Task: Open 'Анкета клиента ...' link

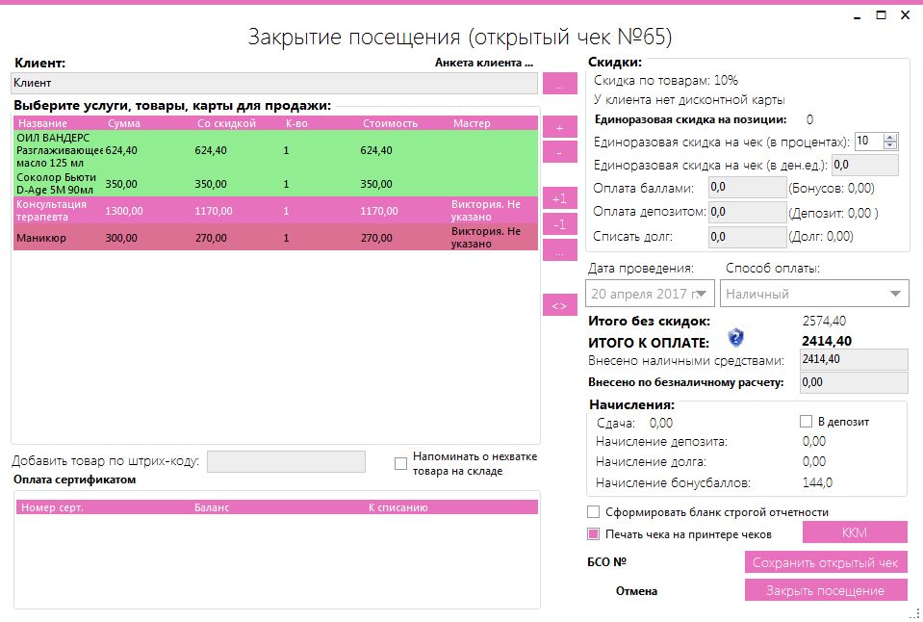Action: [484, 63]
